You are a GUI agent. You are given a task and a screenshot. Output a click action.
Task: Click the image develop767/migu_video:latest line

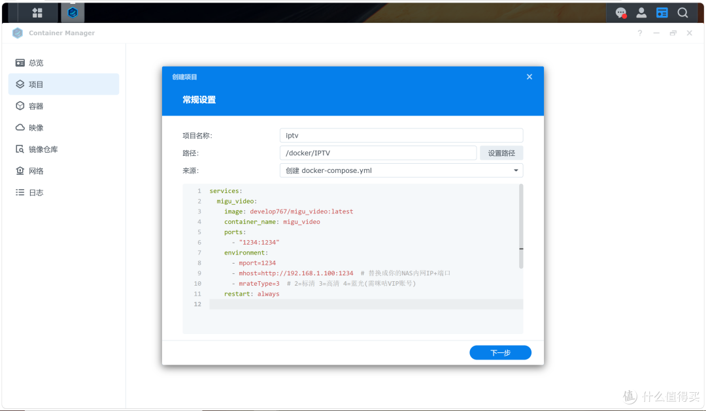point(289,211)
